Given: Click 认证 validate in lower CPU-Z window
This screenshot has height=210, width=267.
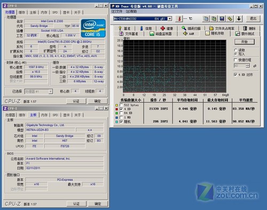Looking at the screenshot, I should [76, 204].
